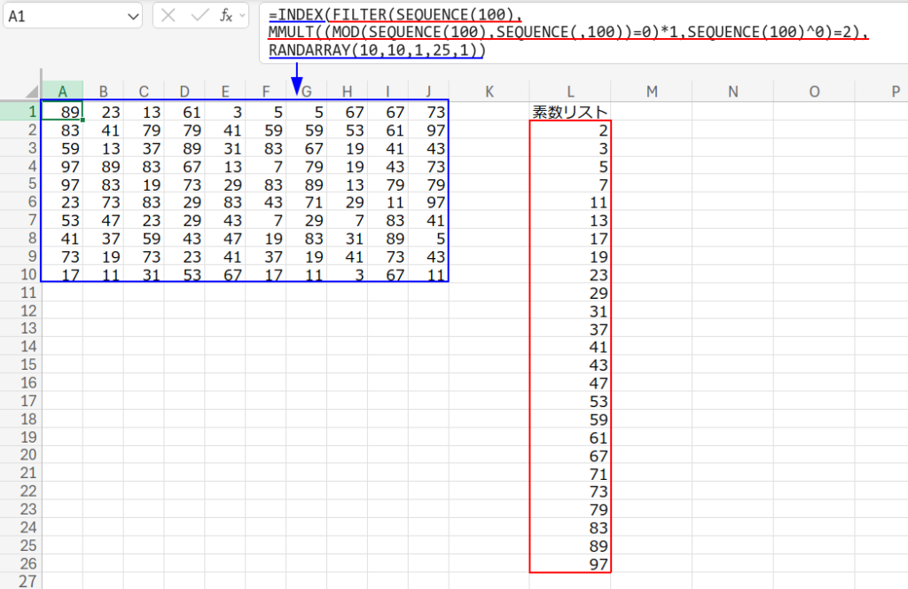The height and width of the screenshot is (589, 908).
Task: Select column P header
Action: tap(895, 91)
